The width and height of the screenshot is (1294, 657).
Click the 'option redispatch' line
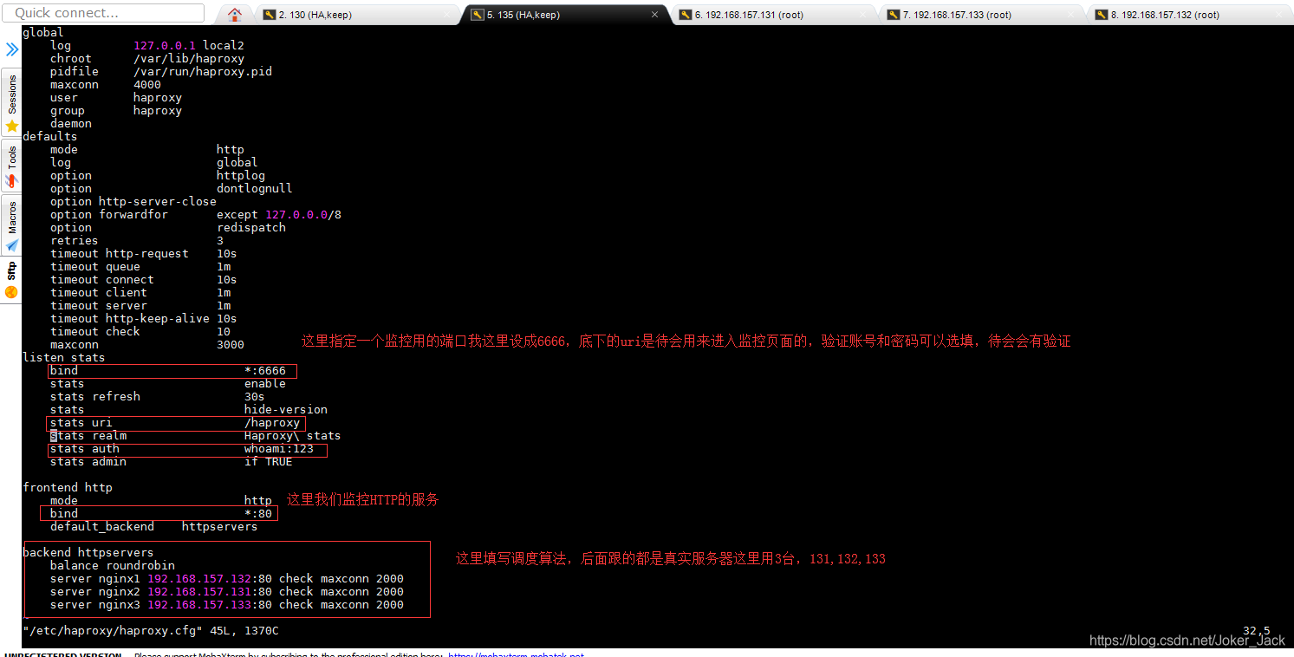(x=168, y=227)
